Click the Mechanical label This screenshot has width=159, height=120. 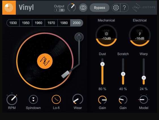106,20
